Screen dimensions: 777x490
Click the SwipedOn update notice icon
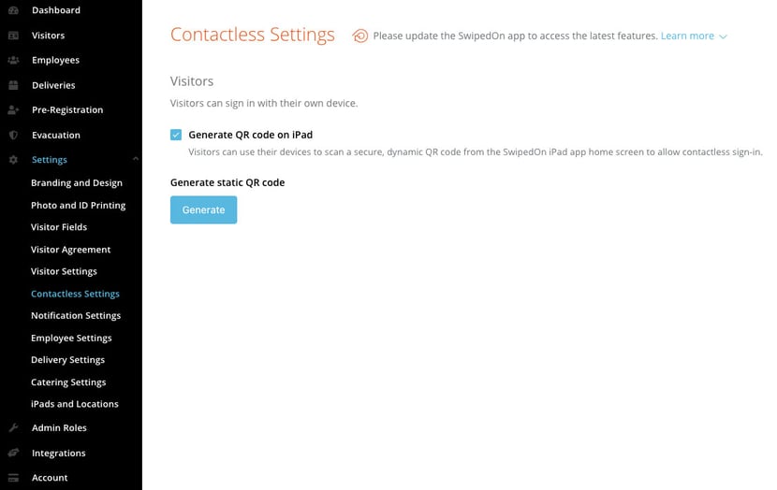[359, 36]
